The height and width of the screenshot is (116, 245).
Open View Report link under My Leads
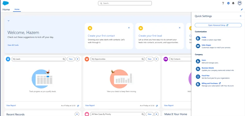click(11, 105)
